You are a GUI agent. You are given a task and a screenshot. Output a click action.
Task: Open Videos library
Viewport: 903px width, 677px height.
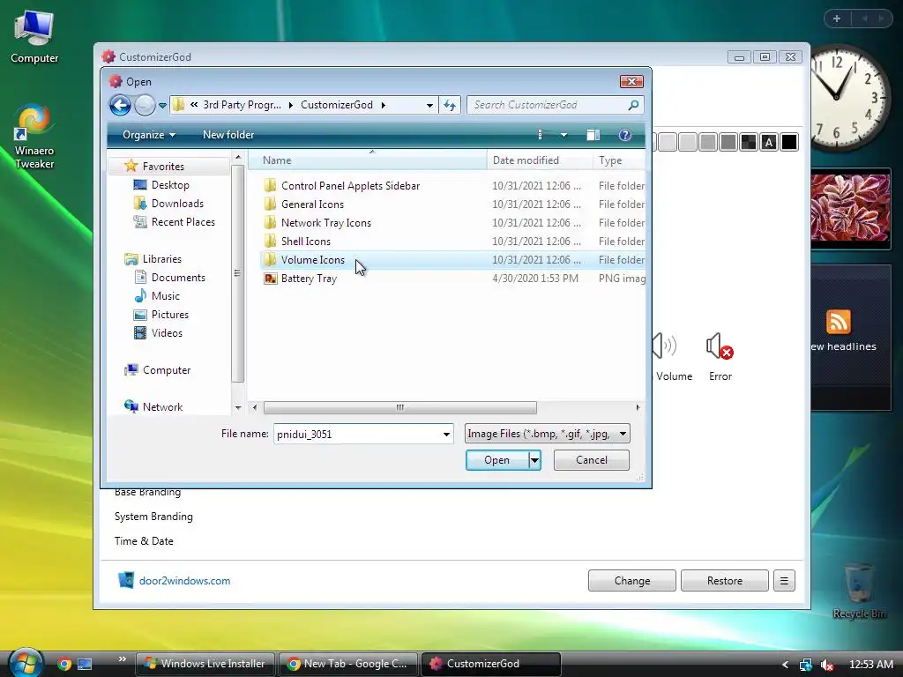167,332
